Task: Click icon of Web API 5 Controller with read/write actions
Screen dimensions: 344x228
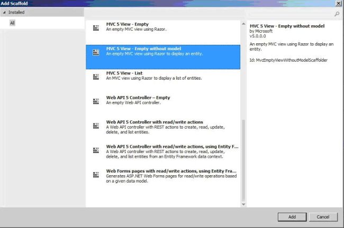Action: point(96,126)
